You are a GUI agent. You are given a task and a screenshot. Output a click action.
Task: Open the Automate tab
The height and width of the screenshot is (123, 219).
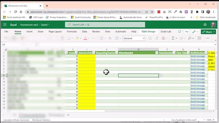[x=121, y=31]
